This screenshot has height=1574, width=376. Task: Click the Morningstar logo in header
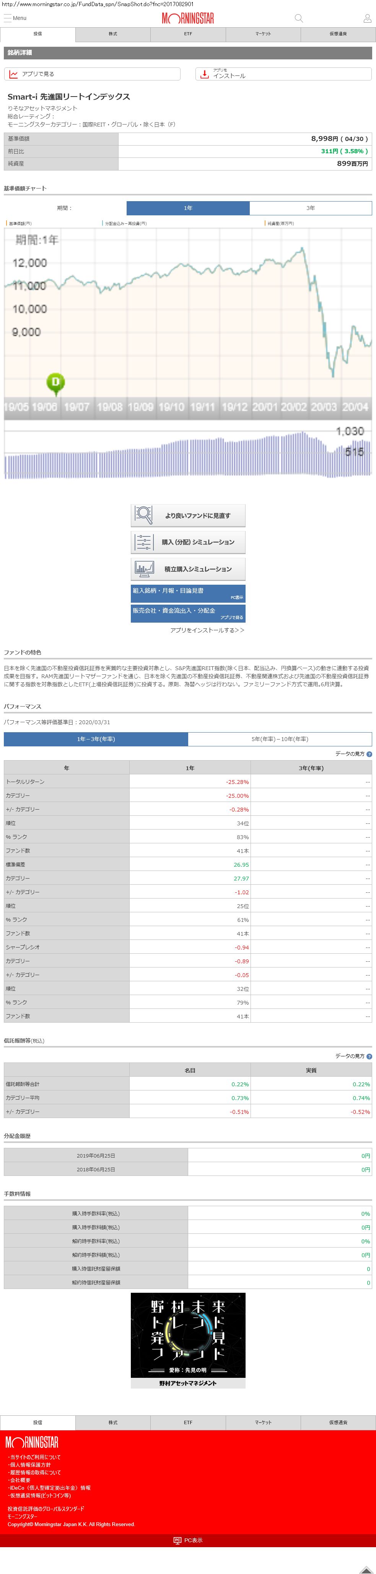tap(187, 18)
